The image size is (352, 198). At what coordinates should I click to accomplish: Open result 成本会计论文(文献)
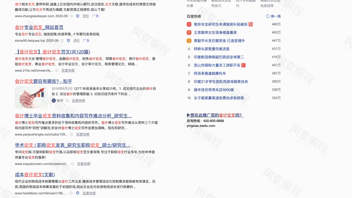pyautogui.click(x=35, y=174)
